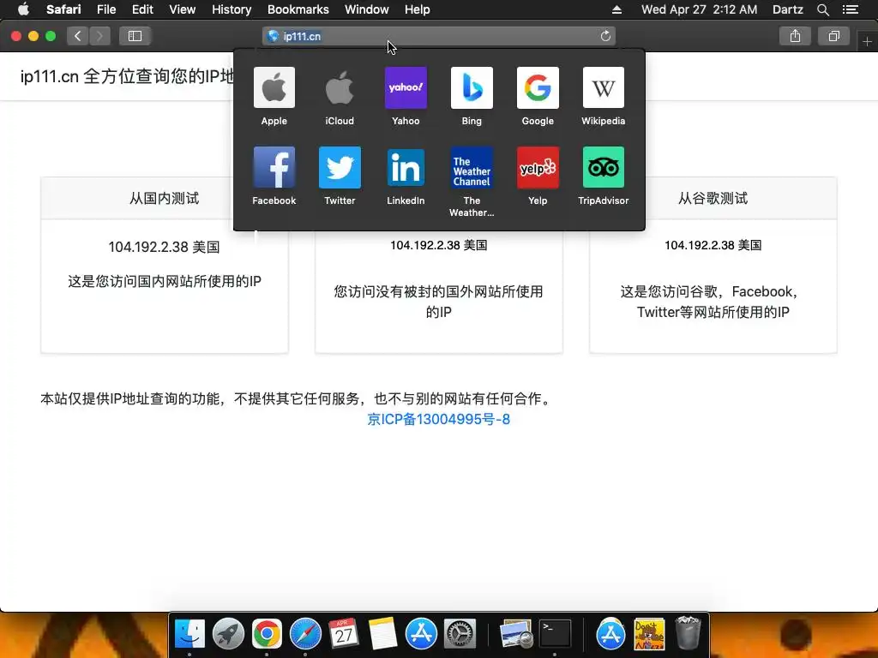Open Google Chrome from the Dock

coord(267,634)
